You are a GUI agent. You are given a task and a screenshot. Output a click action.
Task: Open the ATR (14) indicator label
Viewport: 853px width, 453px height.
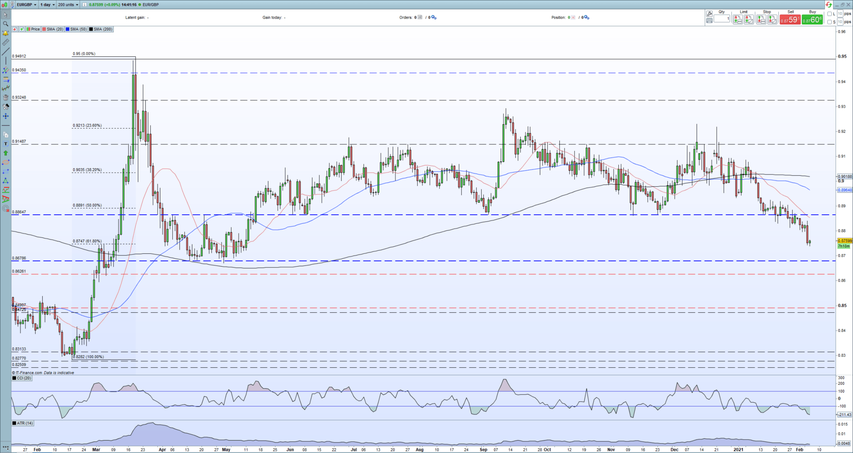(23, 423)
